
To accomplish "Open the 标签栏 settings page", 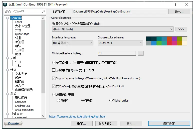I will tap(19, 42).
